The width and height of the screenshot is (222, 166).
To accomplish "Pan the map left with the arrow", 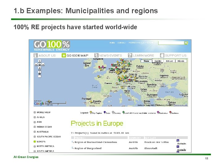I will tap(36, 64).
